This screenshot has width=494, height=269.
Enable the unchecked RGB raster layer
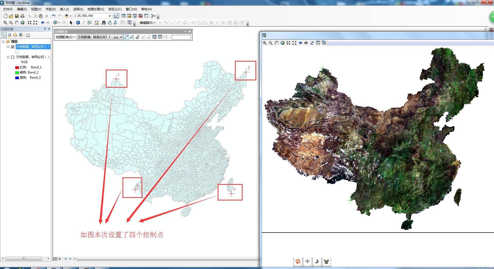tap(13, 57)
